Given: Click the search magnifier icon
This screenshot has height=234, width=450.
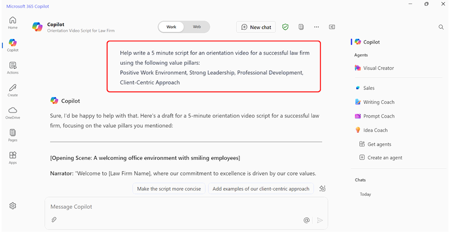Looking at the screenshot, I should coord(441,27).
